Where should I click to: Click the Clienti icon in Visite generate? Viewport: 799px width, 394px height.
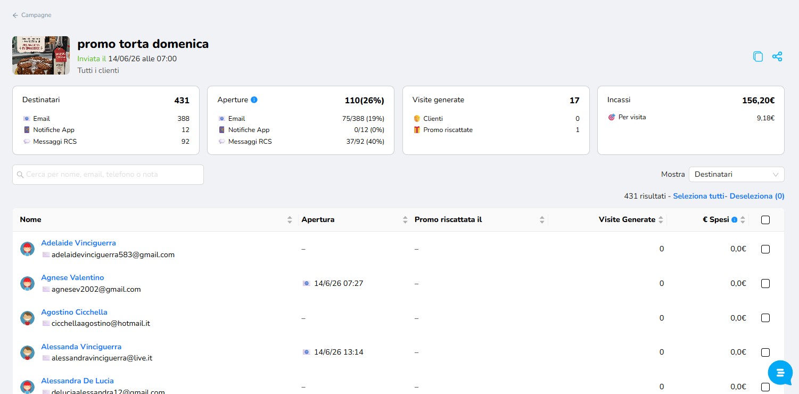pos(417,119)
